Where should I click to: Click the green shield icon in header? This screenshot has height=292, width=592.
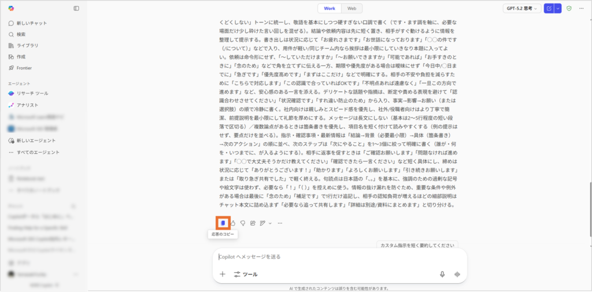click(569, 9)
